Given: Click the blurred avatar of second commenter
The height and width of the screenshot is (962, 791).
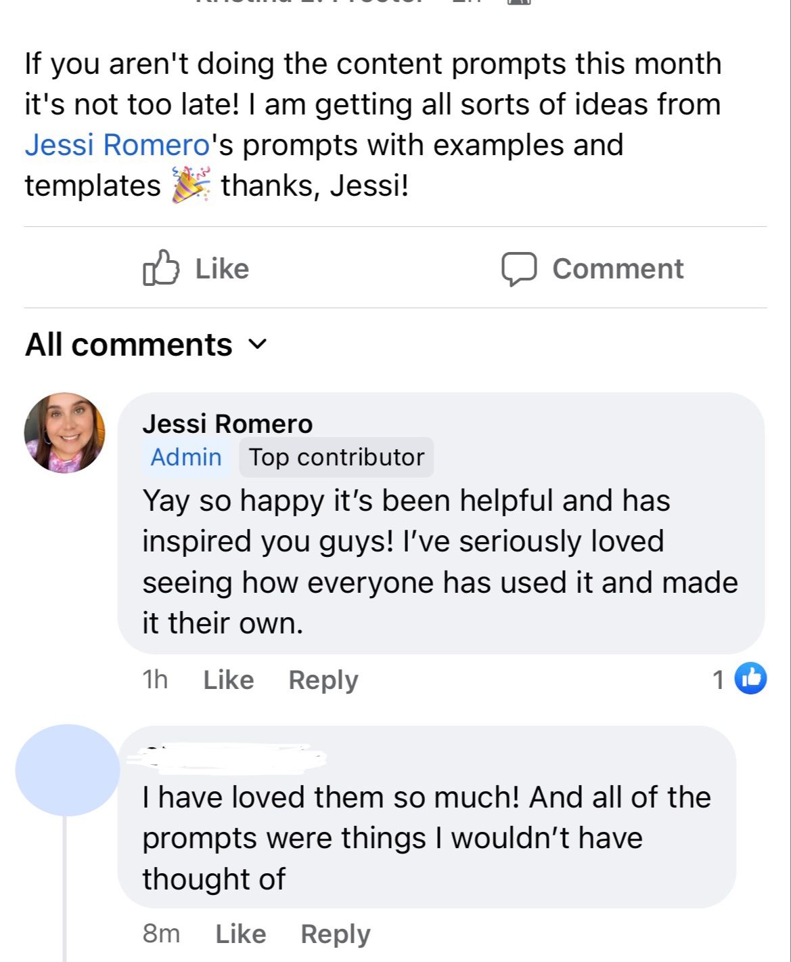Looking at the screenshot, I should tap(66, 770).
